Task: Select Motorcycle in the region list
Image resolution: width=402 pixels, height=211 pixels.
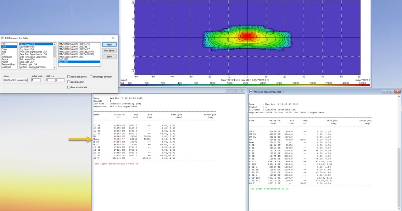Action: (9, 57)
